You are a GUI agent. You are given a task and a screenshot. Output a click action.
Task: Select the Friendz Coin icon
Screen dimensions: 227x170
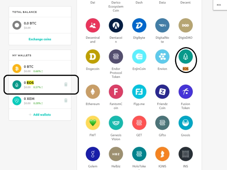coord(162,92)
